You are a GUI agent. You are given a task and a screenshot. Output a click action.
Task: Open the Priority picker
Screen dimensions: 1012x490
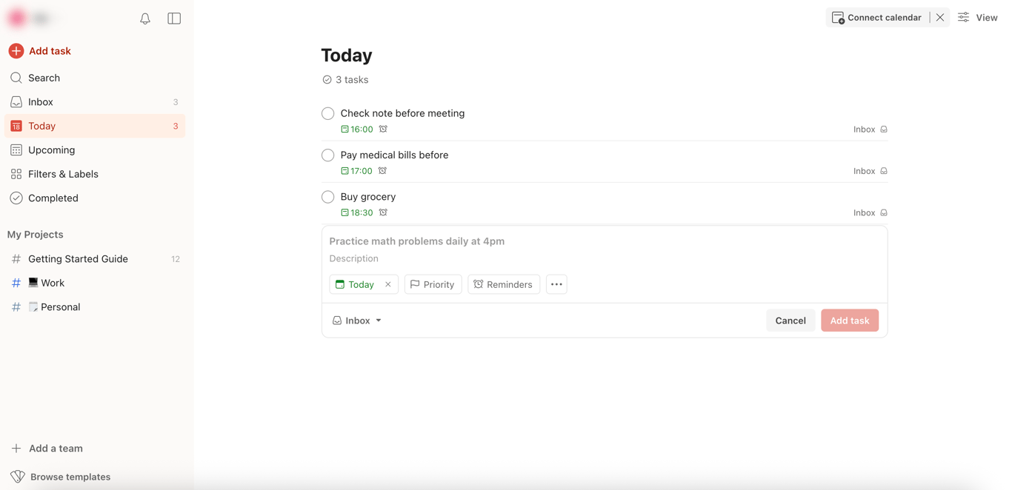click(433, 284)
